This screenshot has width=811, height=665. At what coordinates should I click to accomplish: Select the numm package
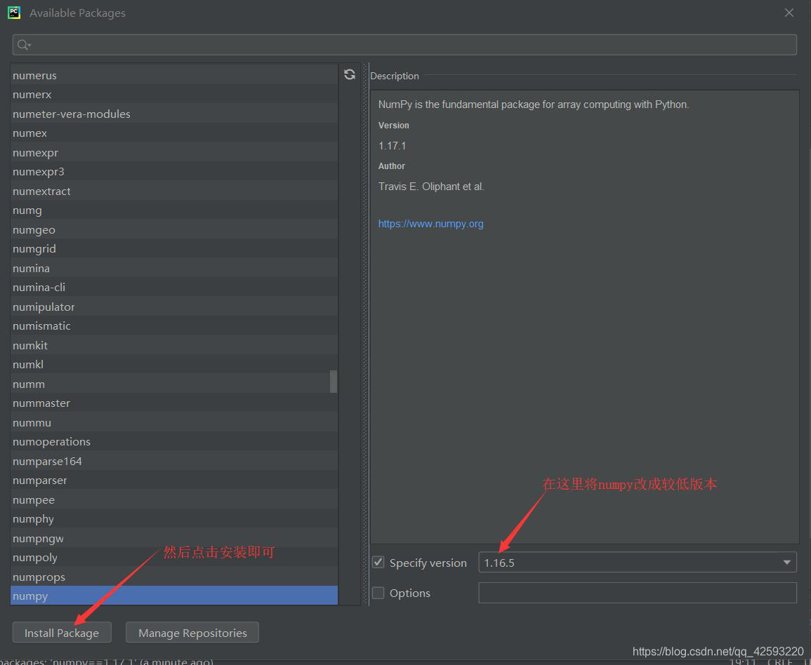[174, 384]
